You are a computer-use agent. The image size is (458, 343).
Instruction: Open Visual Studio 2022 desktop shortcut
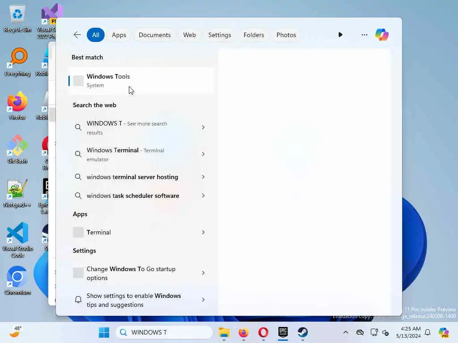pos(48,22)
